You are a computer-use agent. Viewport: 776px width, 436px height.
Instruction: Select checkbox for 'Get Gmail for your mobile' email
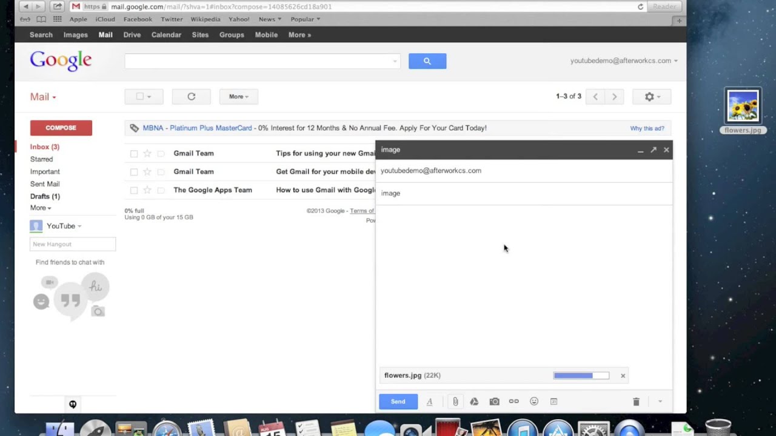[134, 172]
